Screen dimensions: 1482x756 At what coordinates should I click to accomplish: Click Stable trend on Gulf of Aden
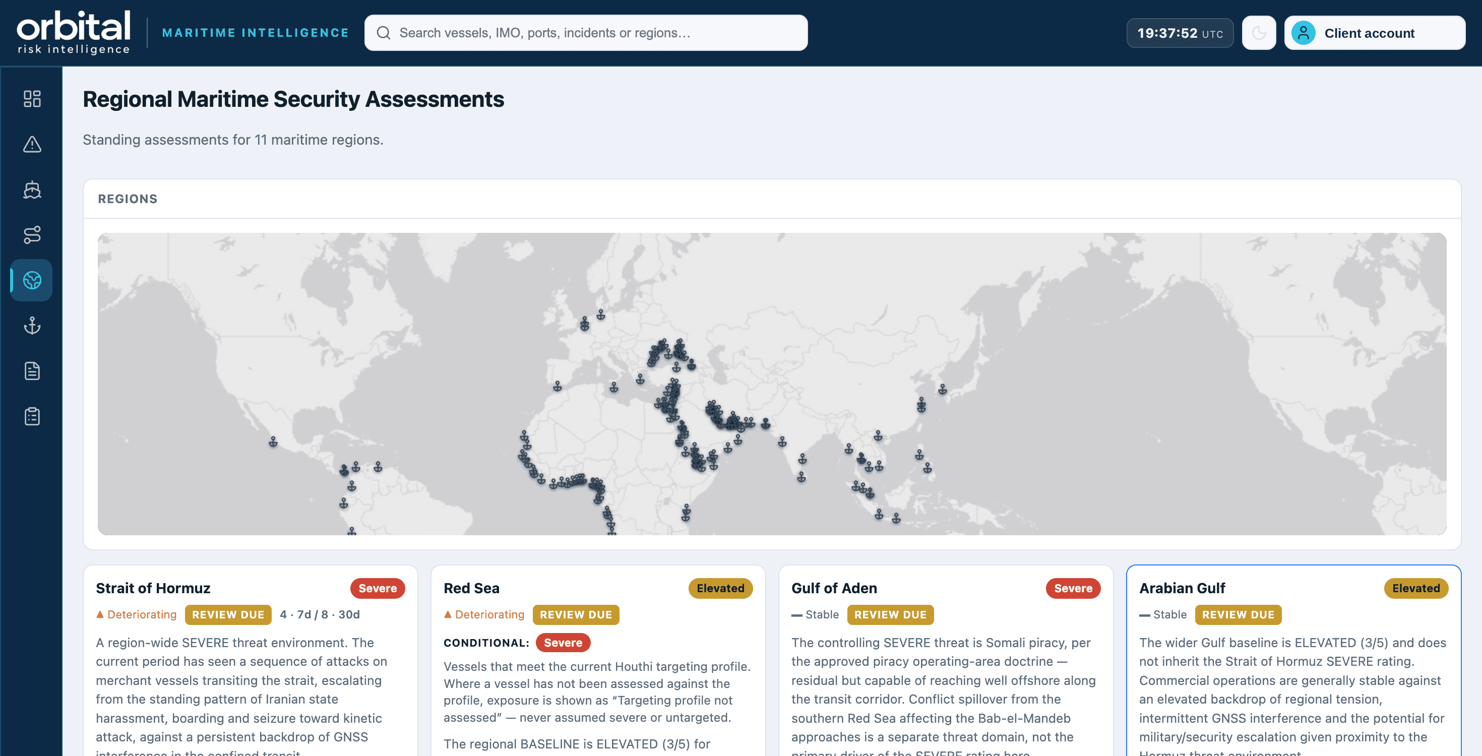click(x=815, y=614)
